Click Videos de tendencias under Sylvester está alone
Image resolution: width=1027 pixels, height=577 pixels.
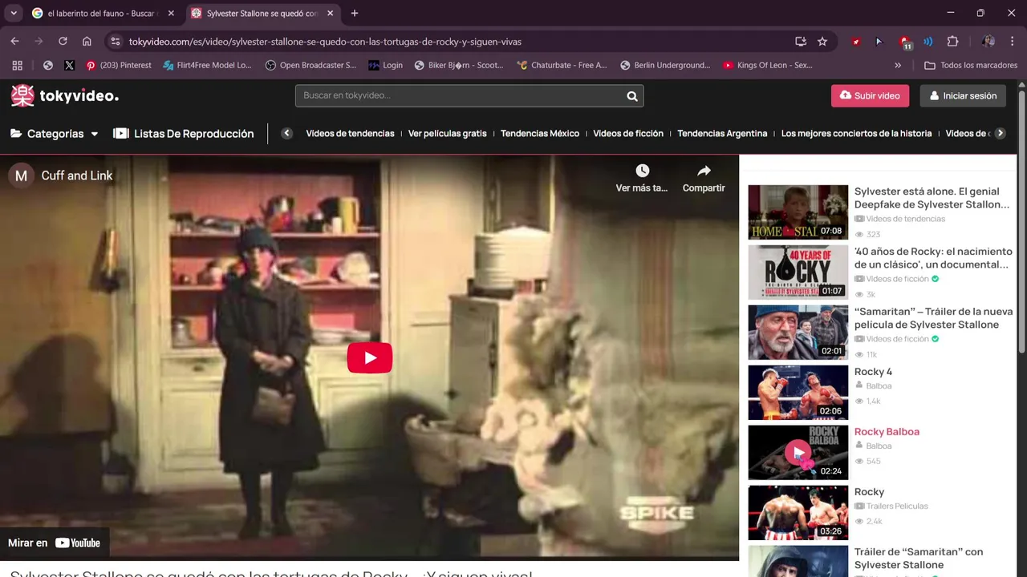point(906,219)
